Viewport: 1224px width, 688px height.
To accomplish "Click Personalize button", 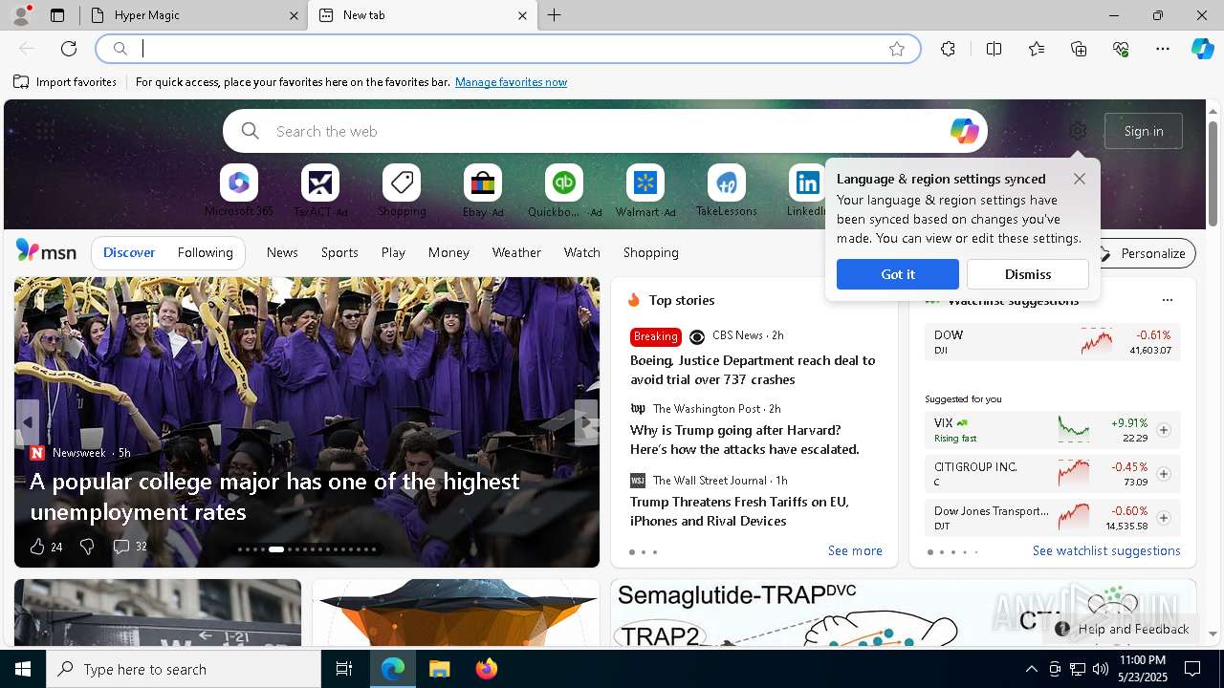I will (x=1143, y=253).
